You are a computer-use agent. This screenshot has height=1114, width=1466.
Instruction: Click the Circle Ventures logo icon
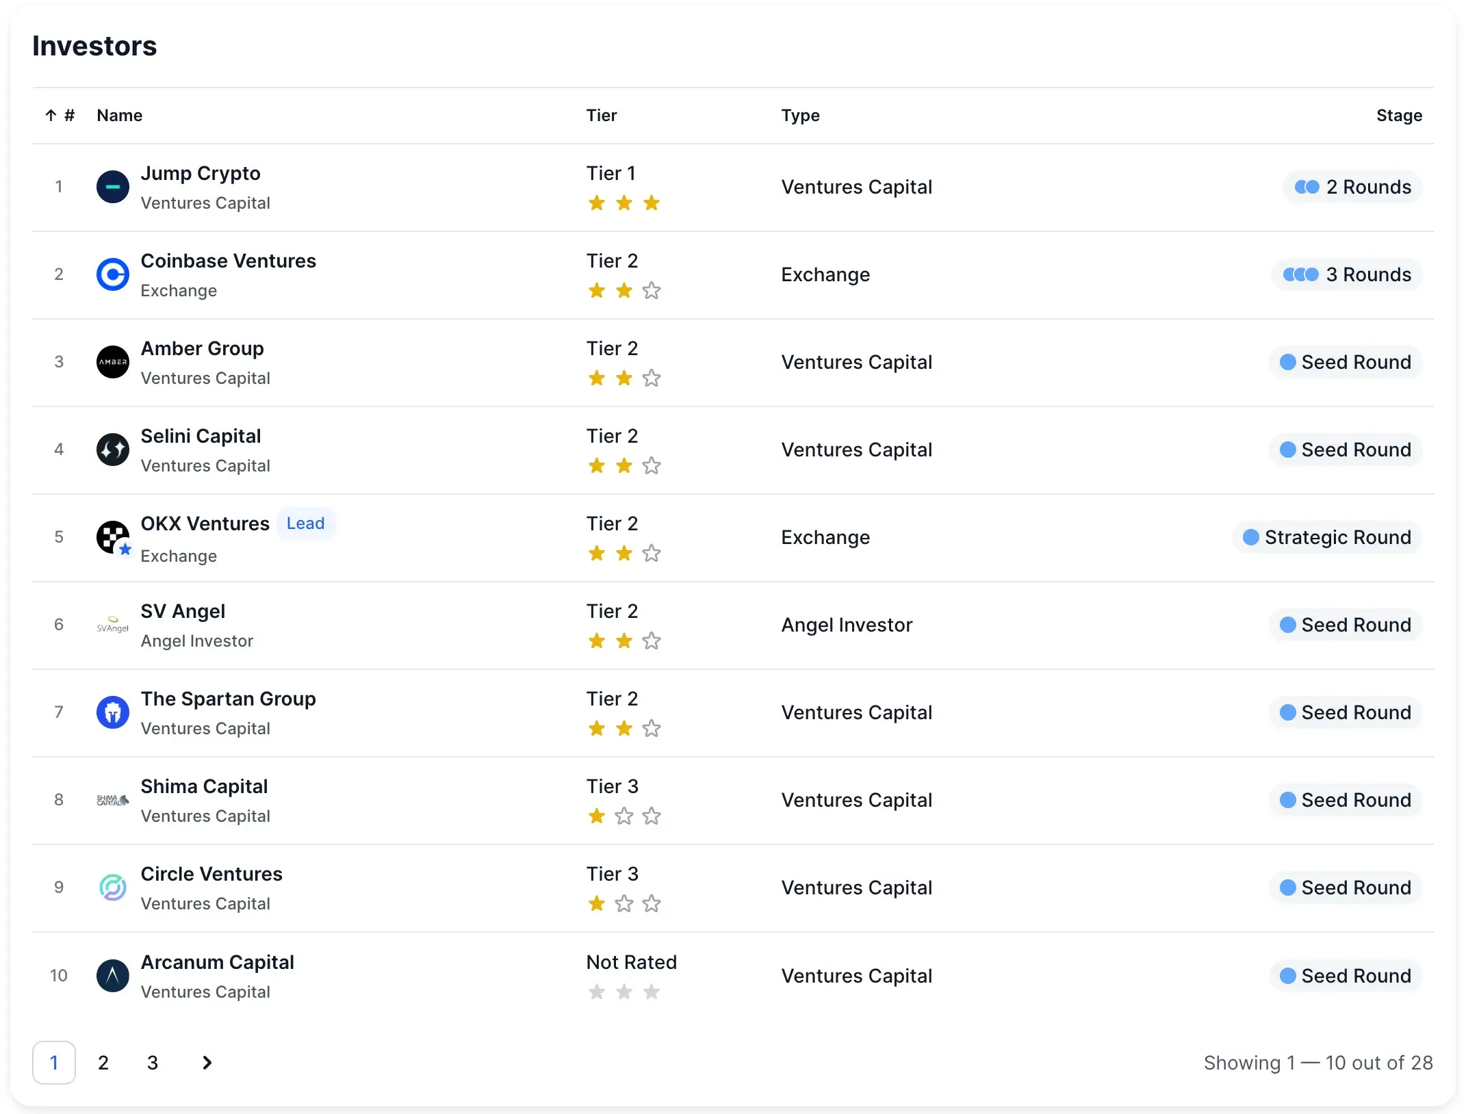click(x=113, y=888)
